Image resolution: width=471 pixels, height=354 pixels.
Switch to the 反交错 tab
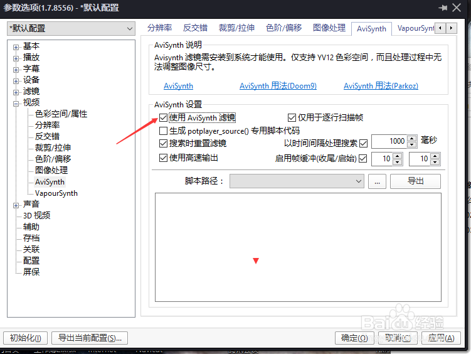coord(195,28)
